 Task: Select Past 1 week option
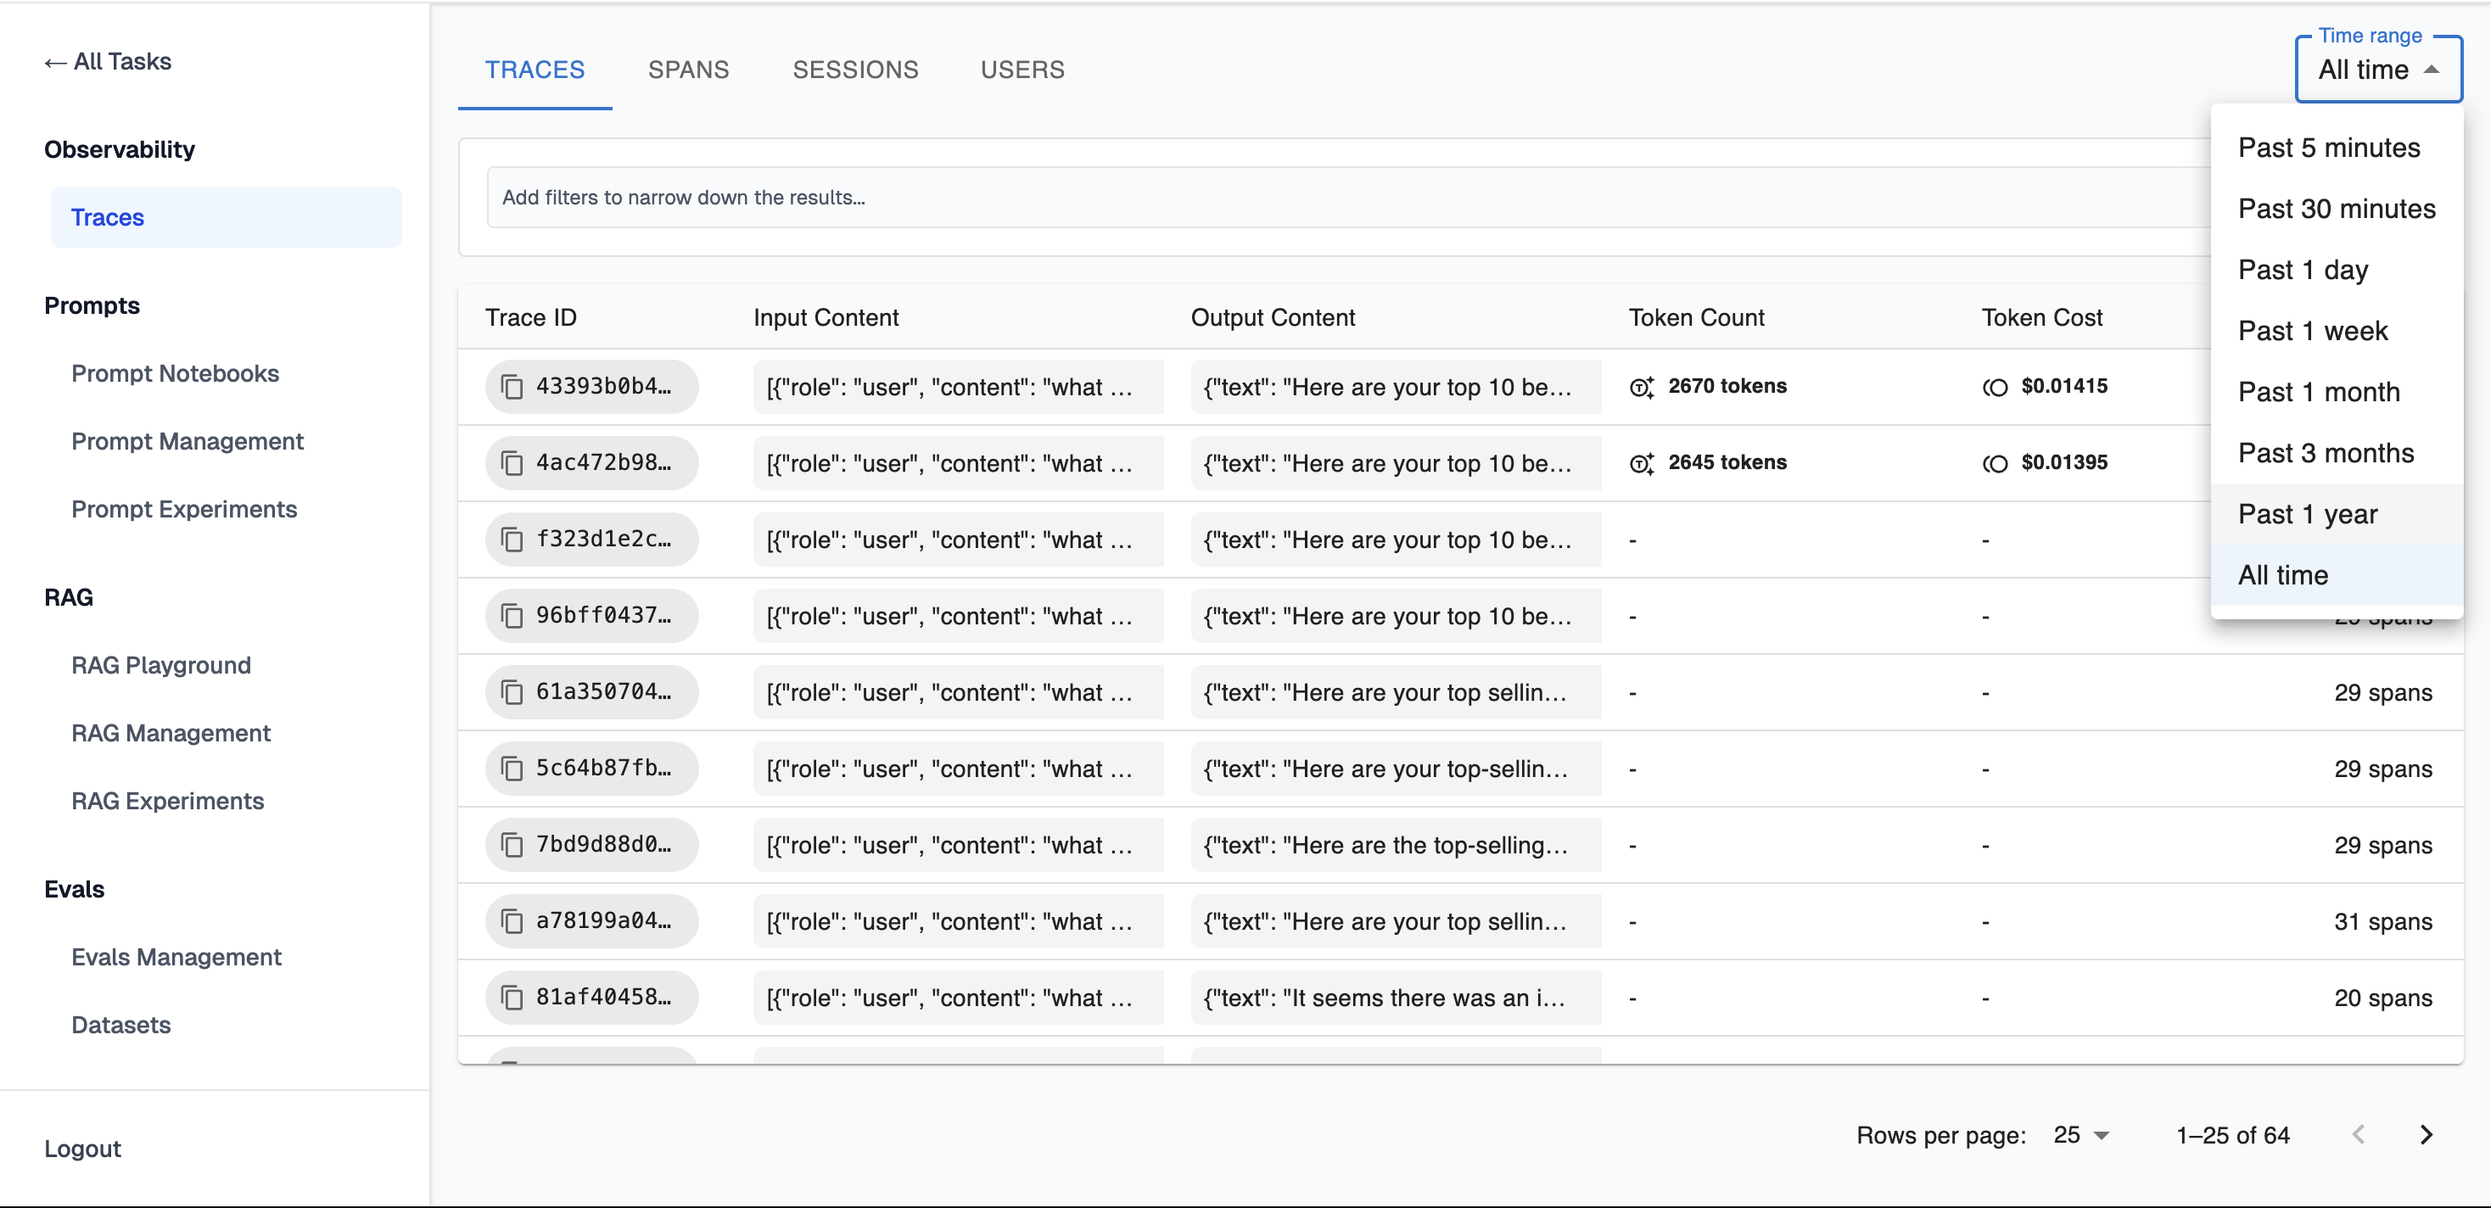pyautogui.click(x=2312, y=331)
